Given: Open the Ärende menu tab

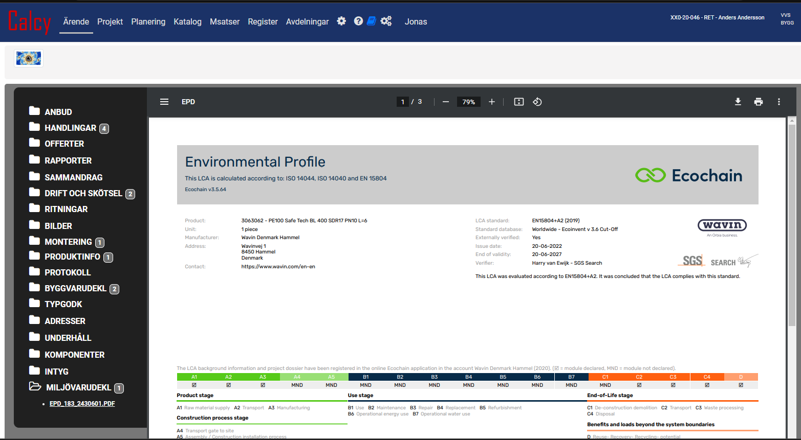Looking at the screenshot, I should pyautogui.click(x=76, y=21).
